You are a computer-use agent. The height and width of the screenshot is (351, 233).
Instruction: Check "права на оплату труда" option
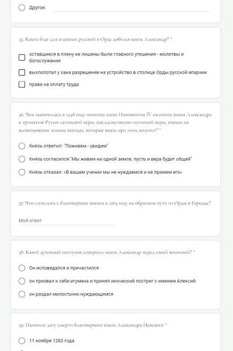(22, 84)
